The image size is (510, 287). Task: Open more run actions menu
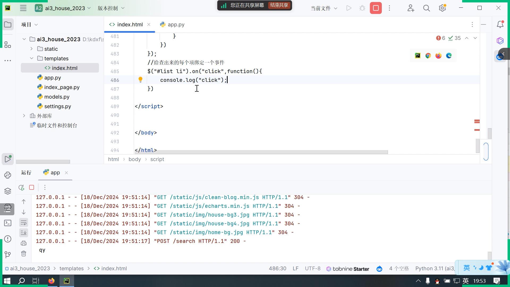pos(389,8)
